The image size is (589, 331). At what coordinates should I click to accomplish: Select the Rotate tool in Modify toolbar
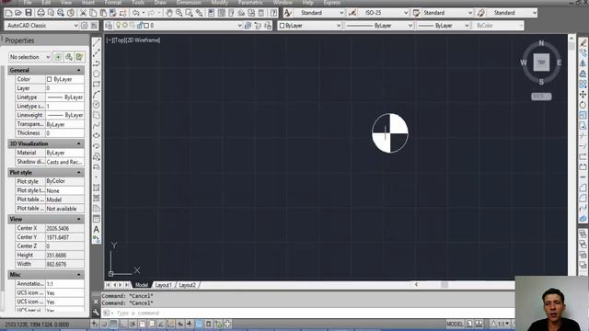[583, 105]
